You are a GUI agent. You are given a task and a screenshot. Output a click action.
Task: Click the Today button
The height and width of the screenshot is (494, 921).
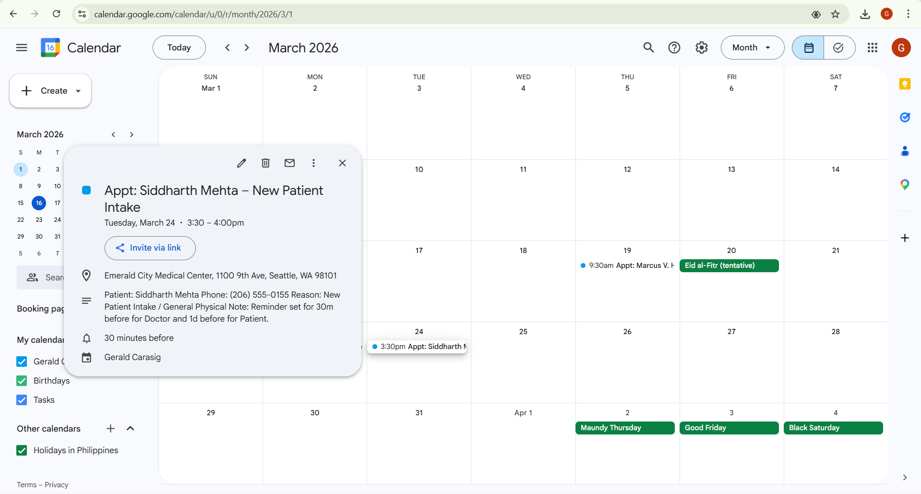click(x=179, y=48)
